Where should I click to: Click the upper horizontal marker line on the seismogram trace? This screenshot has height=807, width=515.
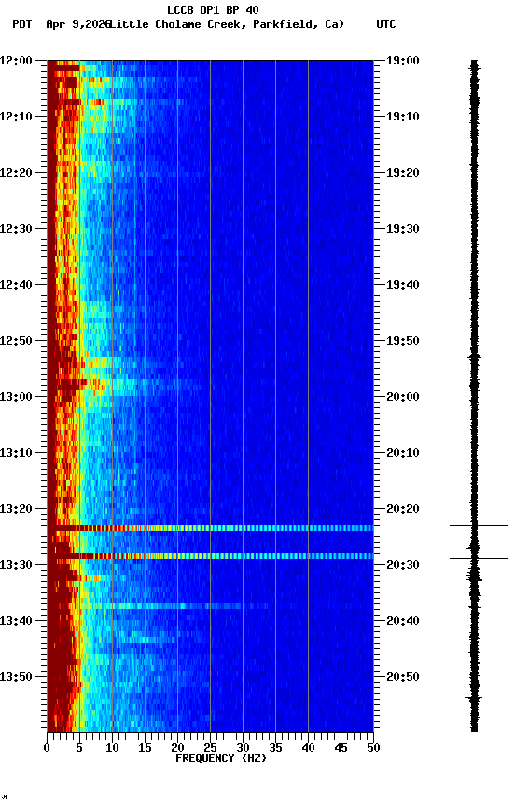point(479,526)
